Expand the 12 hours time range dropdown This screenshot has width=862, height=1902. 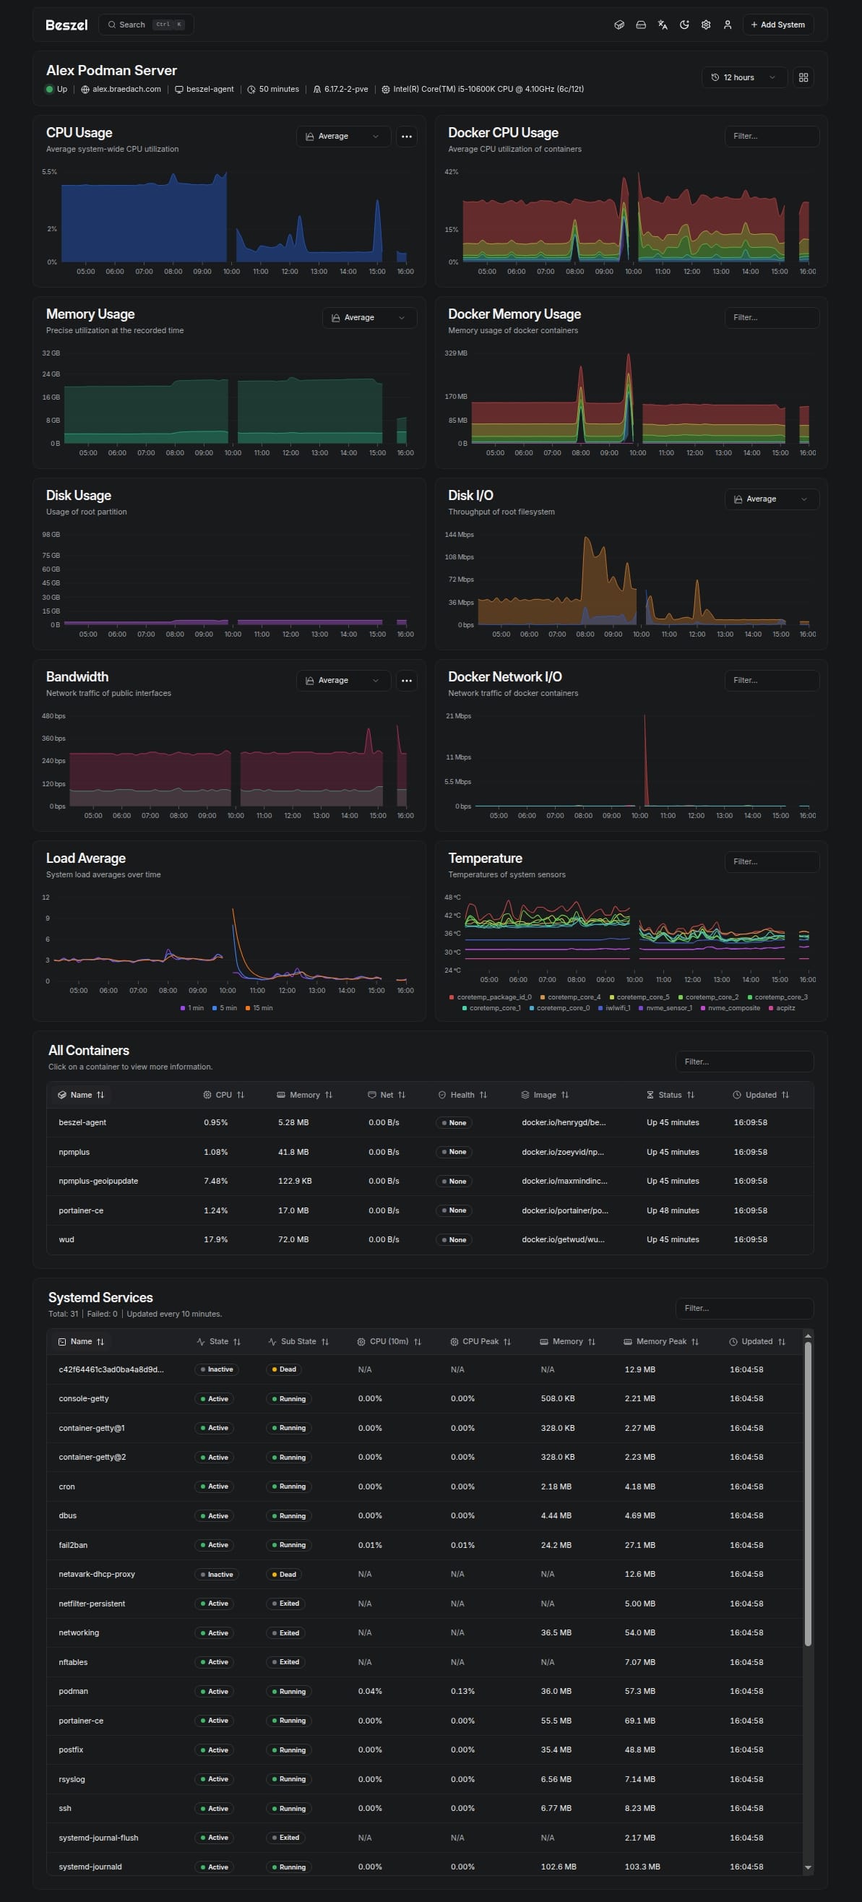point(743,77)
